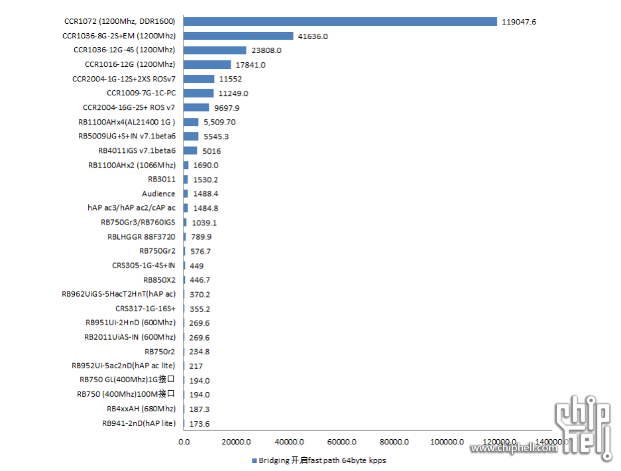Click the value 5016
This screenshot has width=621, height=471.
point(211,151)
